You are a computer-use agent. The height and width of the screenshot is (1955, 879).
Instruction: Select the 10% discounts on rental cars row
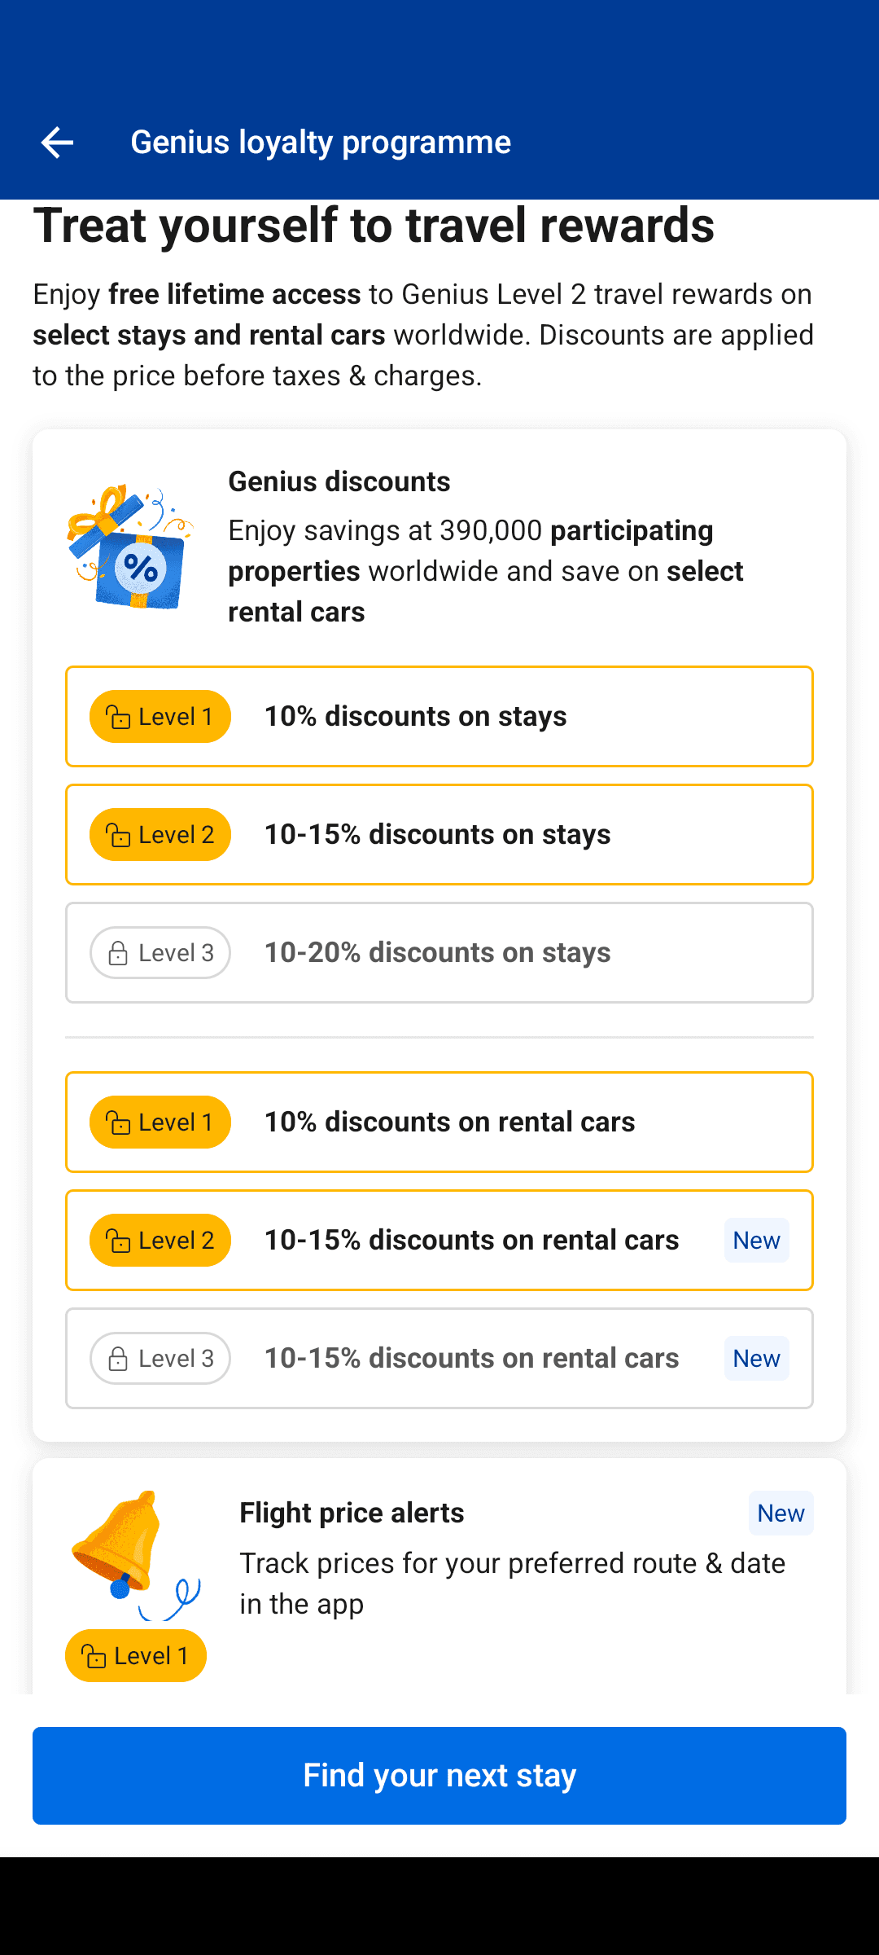pyautogui.click(x=439, y=1122)
